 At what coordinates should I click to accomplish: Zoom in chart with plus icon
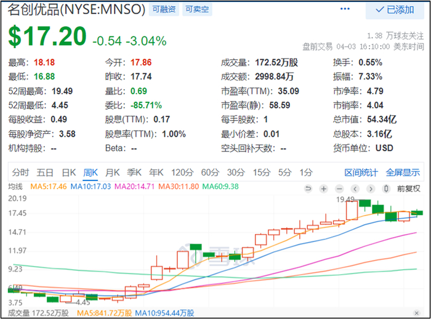[324, 188]
